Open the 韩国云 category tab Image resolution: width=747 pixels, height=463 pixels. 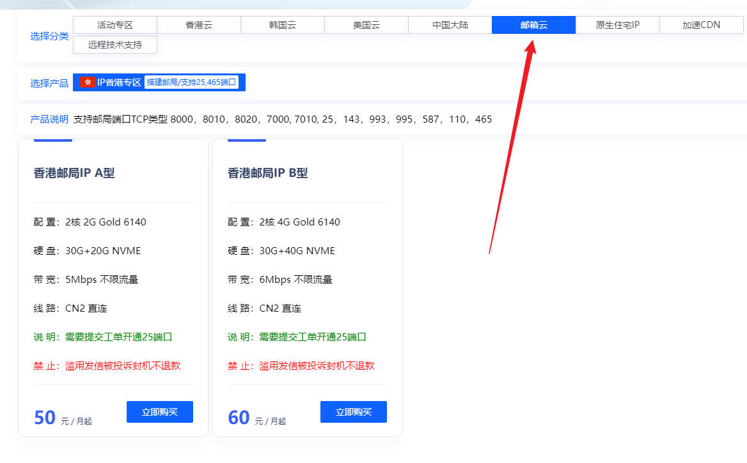[283, 25]
